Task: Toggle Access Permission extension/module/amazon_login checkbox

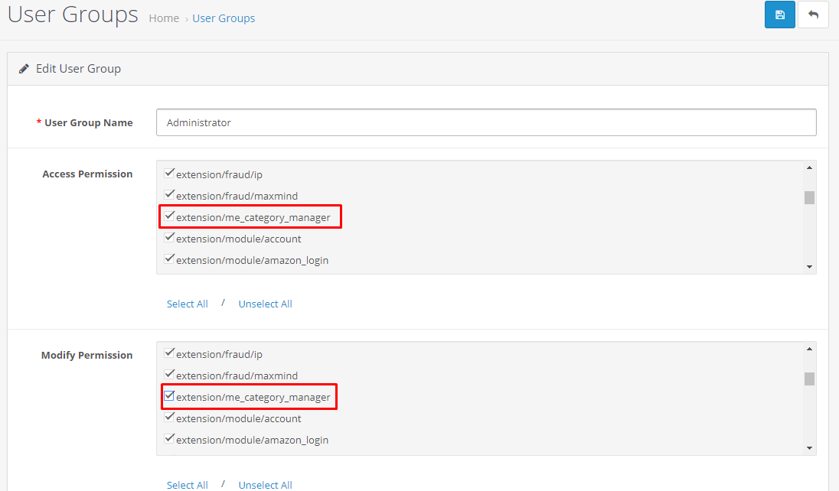Action: pos(169,259)
